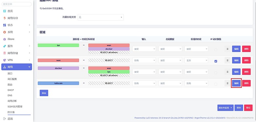Click 删除 button for tailscale zone
This screenshot has width=256, height=122.
(246, 83)
